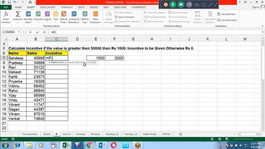Click the fx button in formula bar
This screenshot has width=265, height=149.
44,32
